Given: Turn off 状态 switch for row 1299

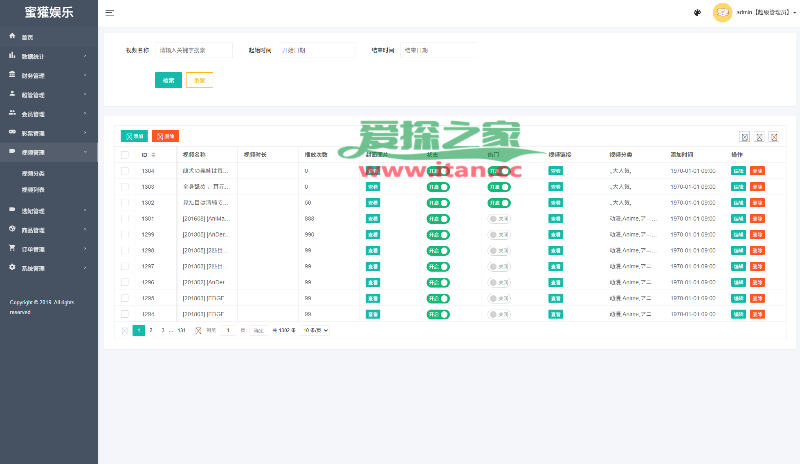Looking at the screenshot, I should click(438, 235).
